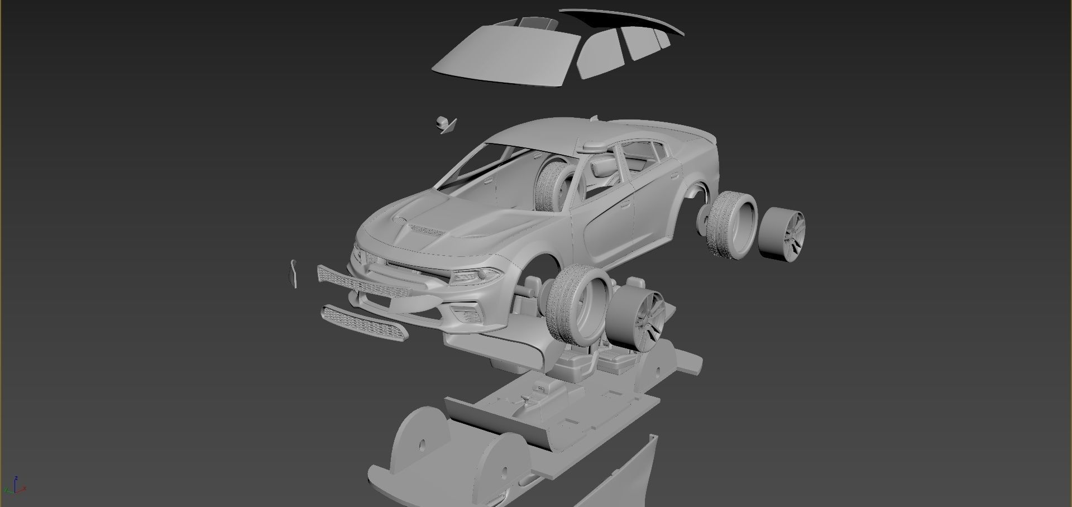
Task: Select the upper front grille mesh
Action: 364,281
